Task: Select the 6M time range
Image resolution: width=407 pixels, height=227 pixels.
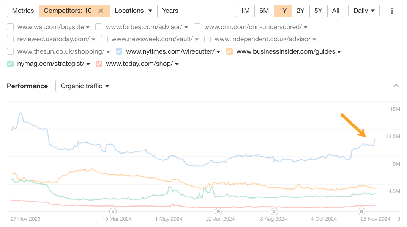Action: click(264, 11)
